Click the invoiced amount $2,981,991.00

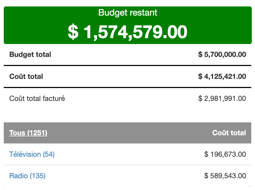(x=222, y=98)
